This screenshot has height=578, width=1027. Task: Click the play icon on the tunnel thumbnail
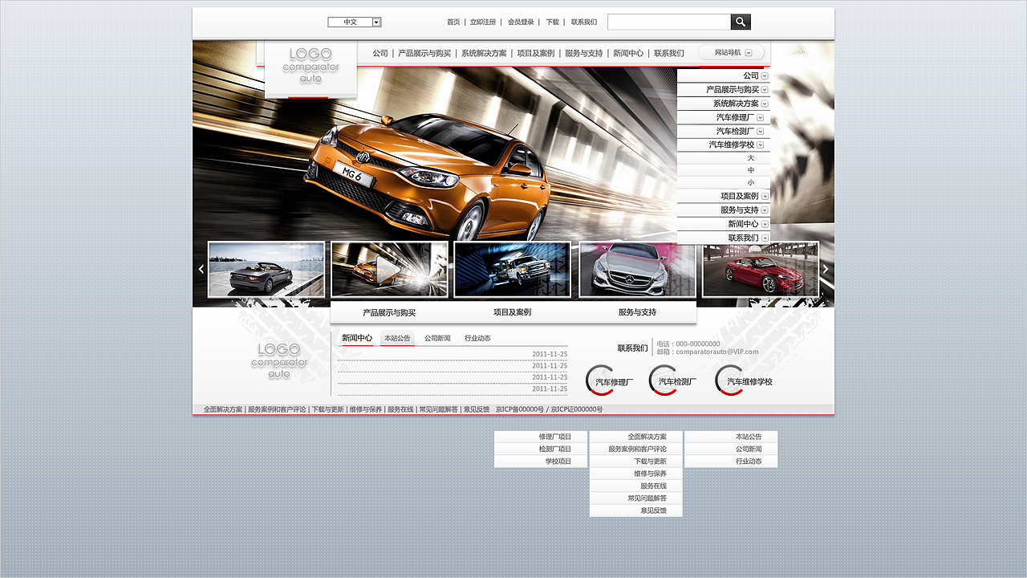click(x=388, y=270)
